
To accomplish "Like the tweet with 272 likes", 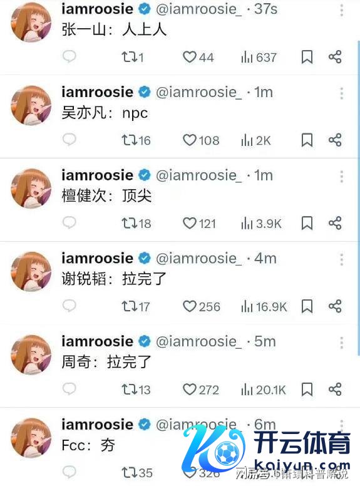I will 201,390.
